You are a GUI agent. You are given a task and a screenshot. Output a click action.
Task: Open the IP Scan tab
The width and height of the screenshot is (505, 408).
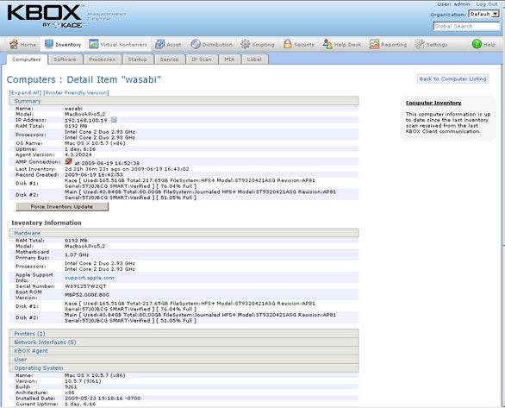pos(202,60)
